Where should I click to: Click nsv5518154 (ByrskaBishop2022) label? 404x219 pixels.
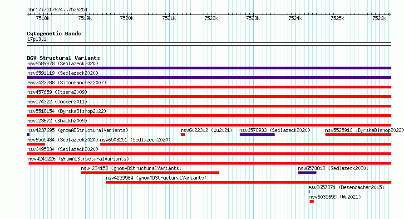67,111
